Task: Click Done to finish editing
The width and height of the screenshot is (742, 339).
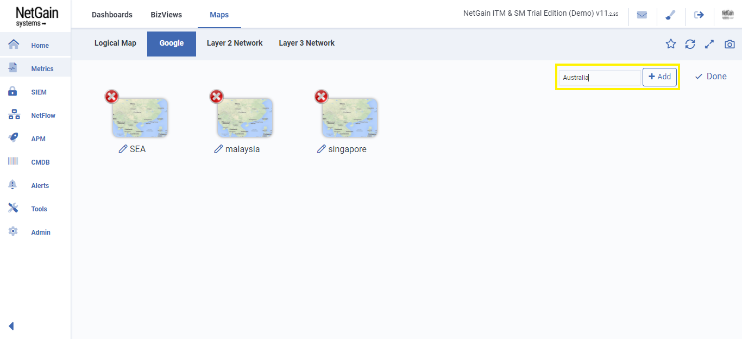Action: point(710,77)
